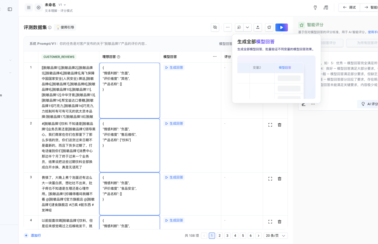Expand row 2 fullscreen icon
The image size is (378, 244).
[270, 125]
